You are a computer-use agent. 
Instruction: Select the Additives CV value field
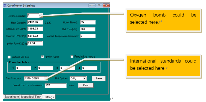coord(35,29)
